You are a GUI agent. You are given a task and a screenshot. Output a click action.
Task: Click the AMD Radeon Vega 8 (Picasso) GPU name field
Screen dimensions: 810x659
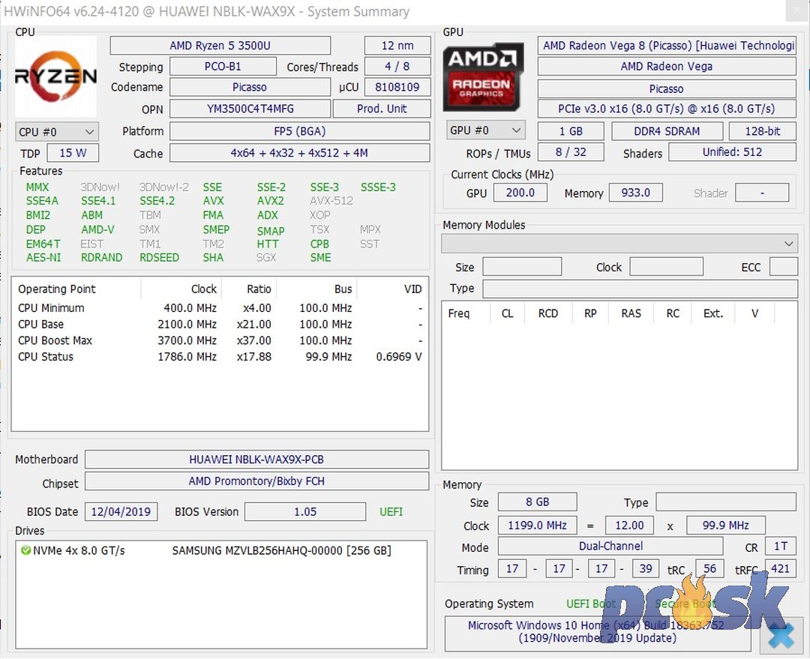[x=667, y=46]
